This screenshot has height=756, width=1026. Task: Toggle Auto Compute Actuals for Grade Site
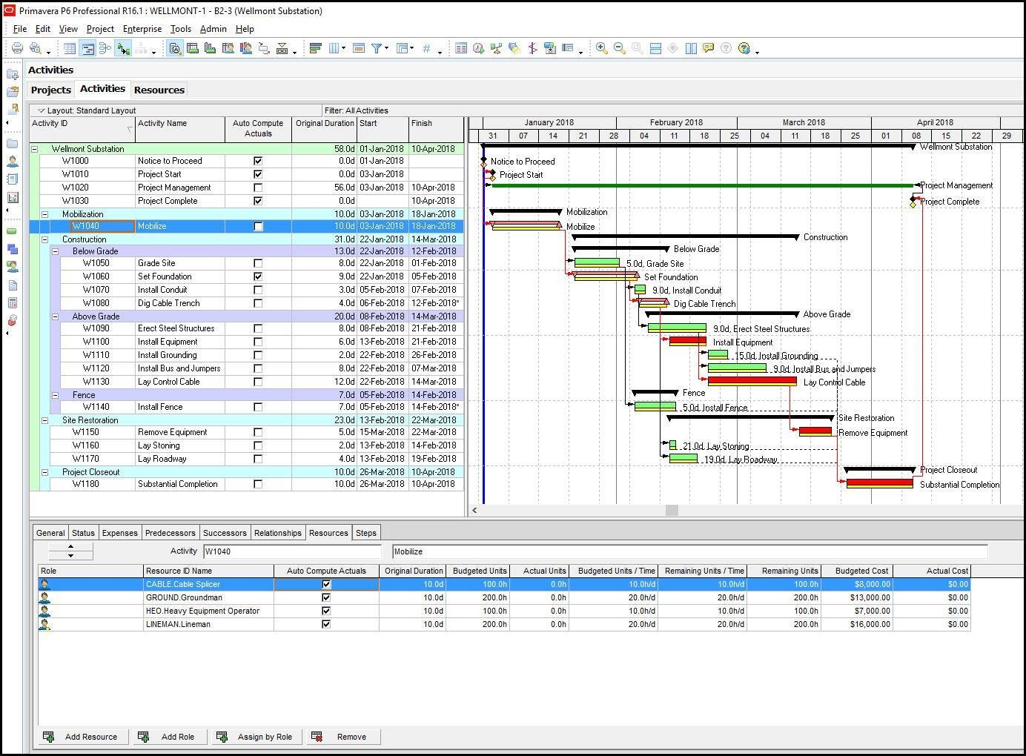pos(258,263)
